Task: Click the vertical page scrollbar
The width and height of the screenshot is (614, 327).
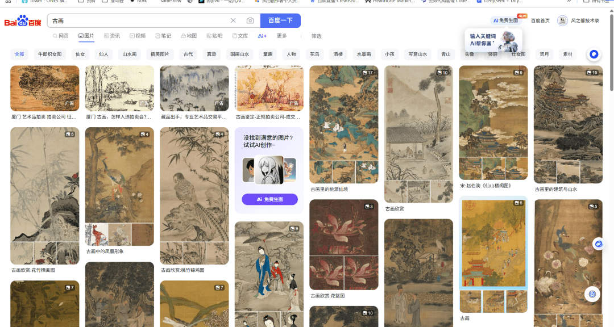Action: (611, 51)
